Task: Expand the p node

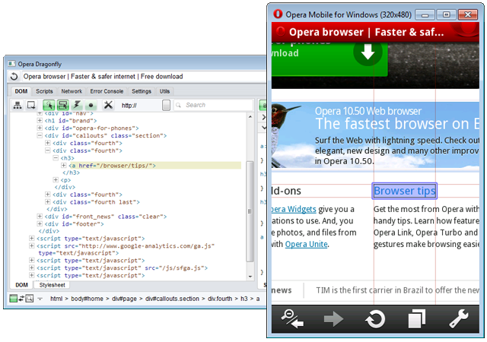Action: (56, 179)
